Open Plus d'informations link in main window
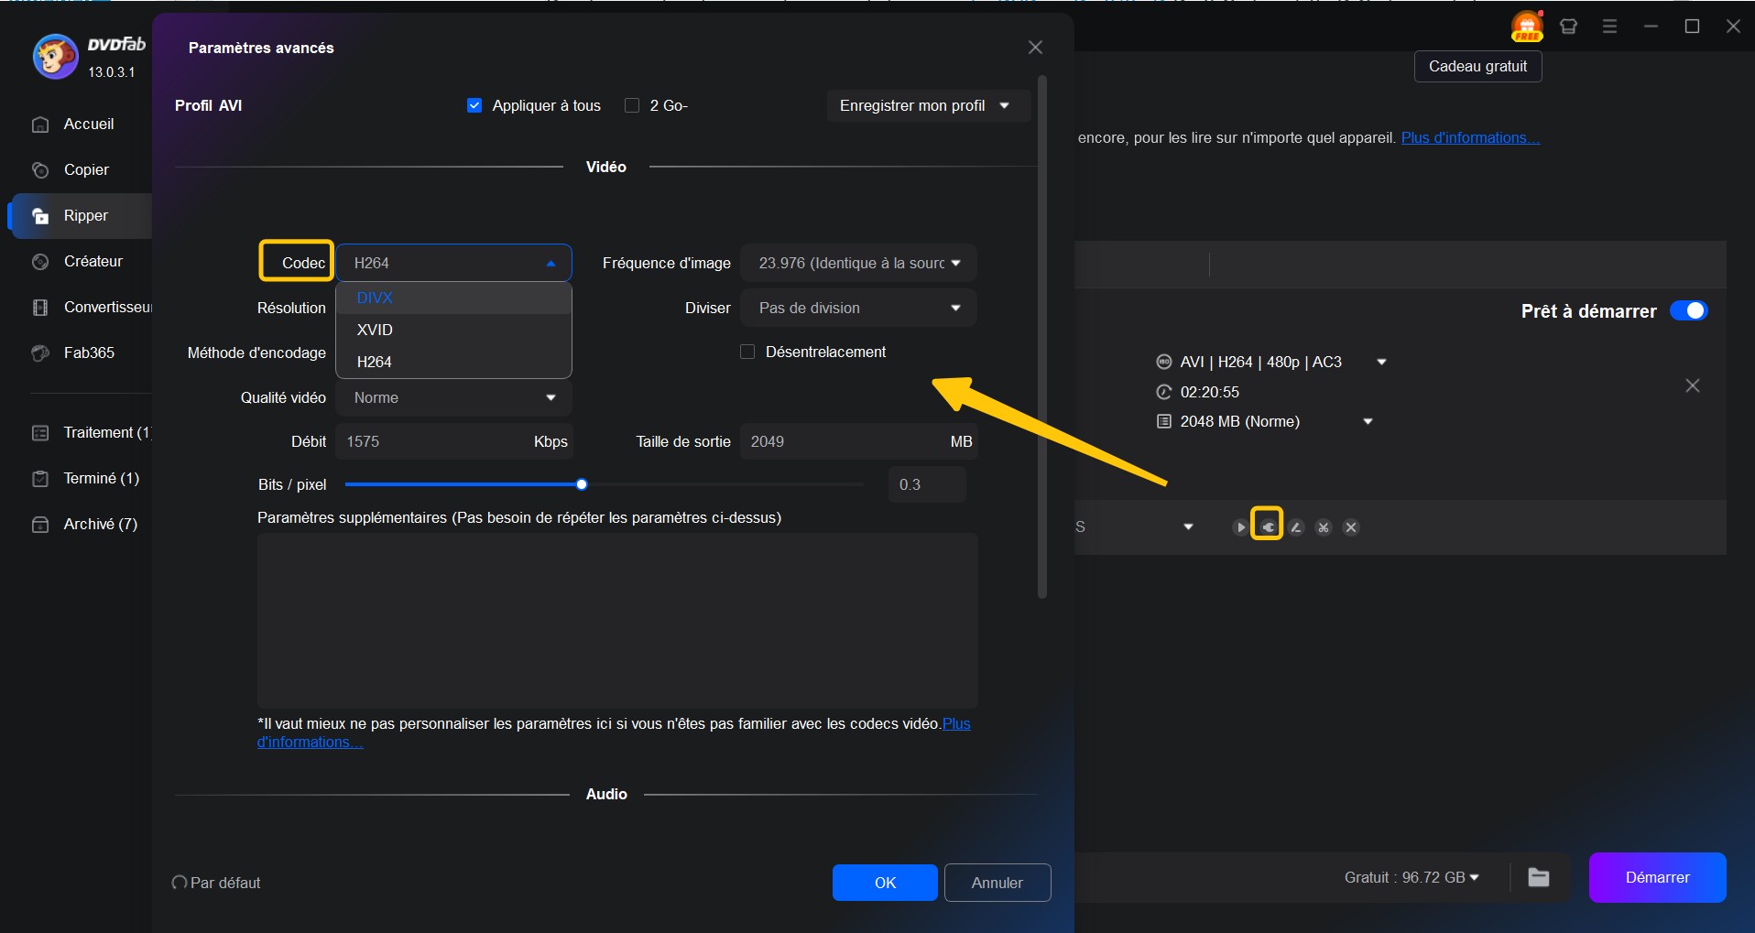Screen dimensions: 1755x933 coord(1470,137)
